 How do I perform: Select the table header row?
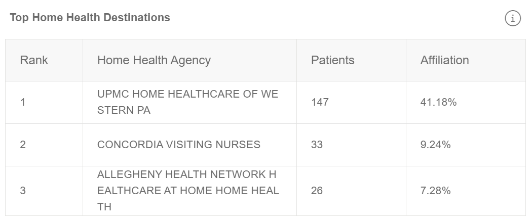(265, 60)
